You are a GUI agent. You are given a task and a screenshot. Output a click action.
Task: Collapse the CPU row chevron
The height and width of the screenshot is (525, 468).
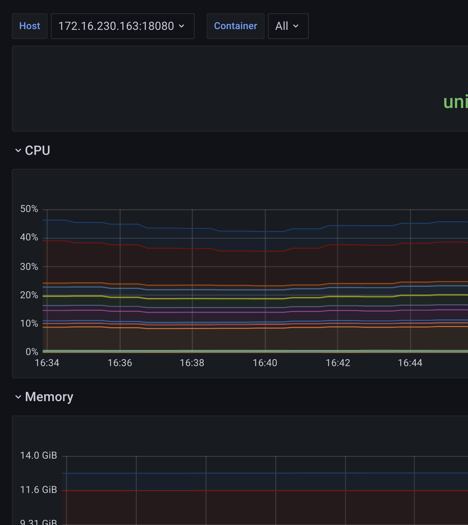pyautogui.click(x=18, y=150)
